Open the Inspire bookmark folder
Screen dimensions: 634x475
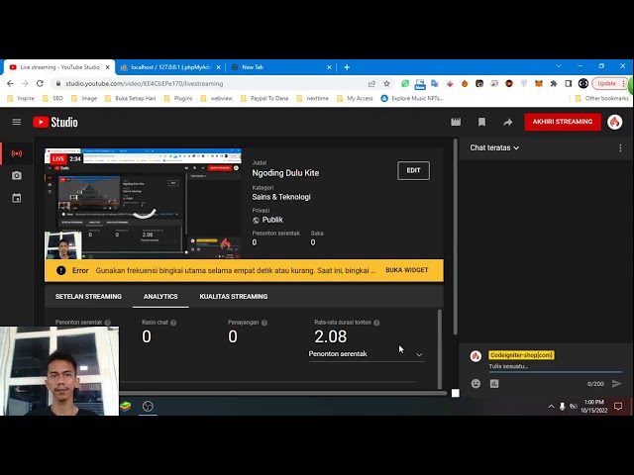[x=21, y=98]
